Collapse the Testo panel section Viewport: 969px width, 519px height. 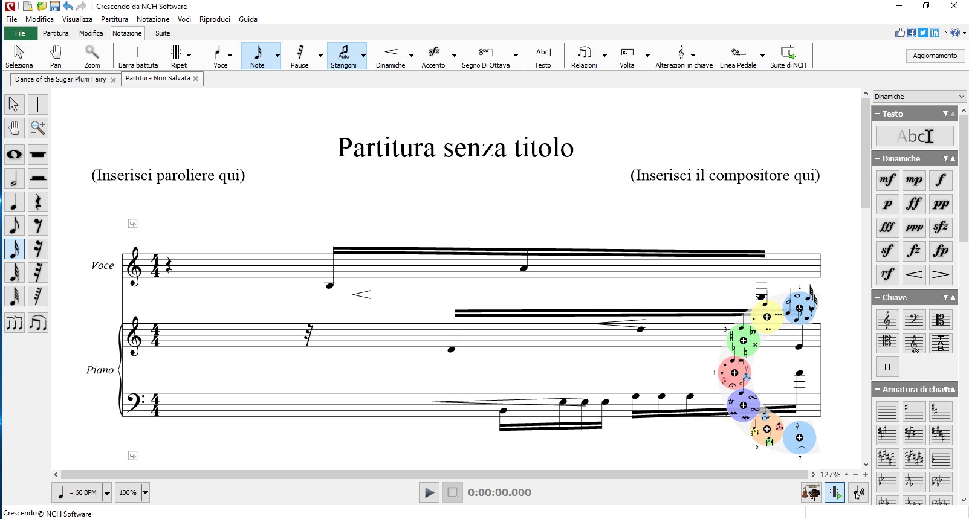tap(877, 114)
